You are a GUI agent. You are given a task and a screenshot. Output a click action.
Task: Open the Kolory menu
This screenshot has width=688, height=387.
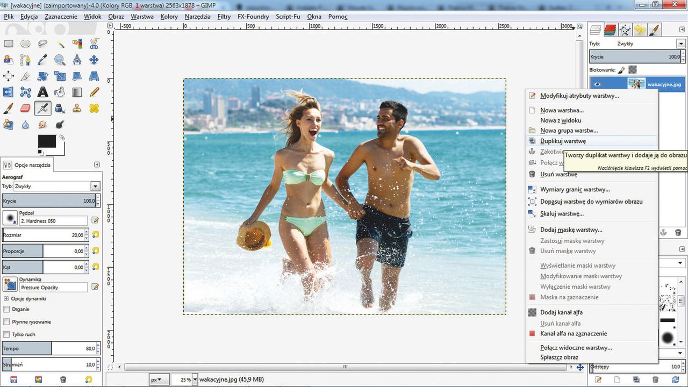click(x=169, y=17)
